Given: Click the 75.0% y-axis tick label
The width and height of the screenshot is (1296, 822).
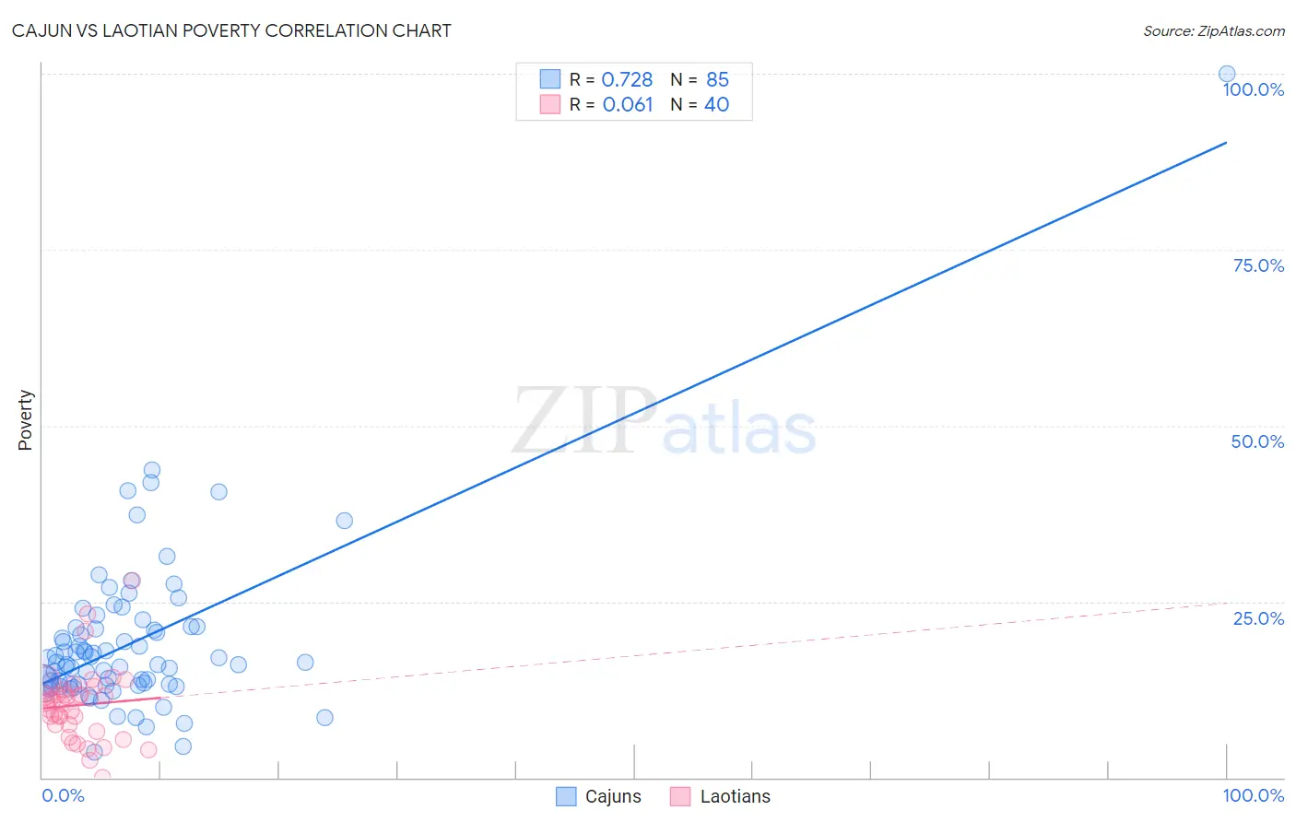Looking at the screenshot, I should 1258,265.
